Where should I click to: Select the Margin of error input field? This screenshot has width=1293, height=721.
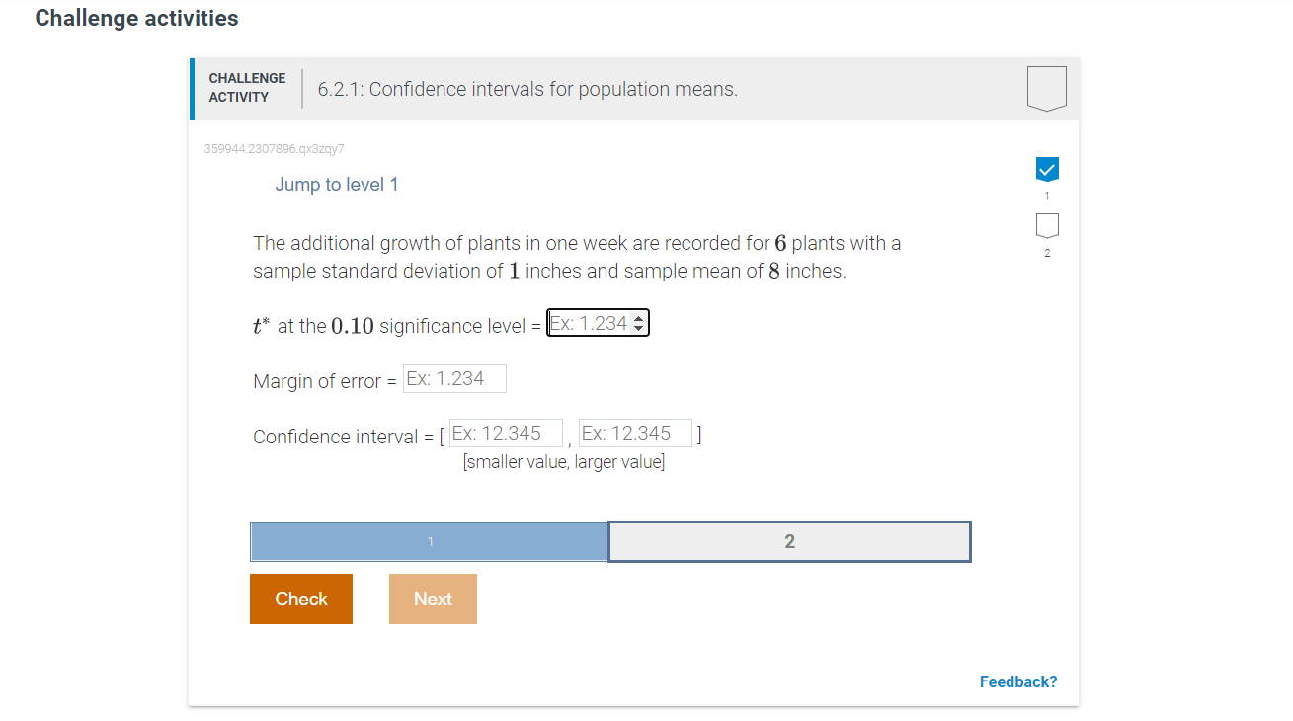pos(454,378)
